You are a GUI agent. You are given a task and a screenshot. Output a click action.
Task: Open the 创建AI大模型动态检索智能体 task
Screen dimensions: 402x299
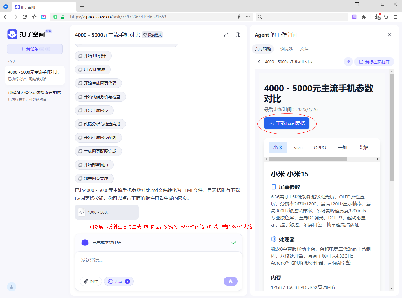tap(35, 96)
